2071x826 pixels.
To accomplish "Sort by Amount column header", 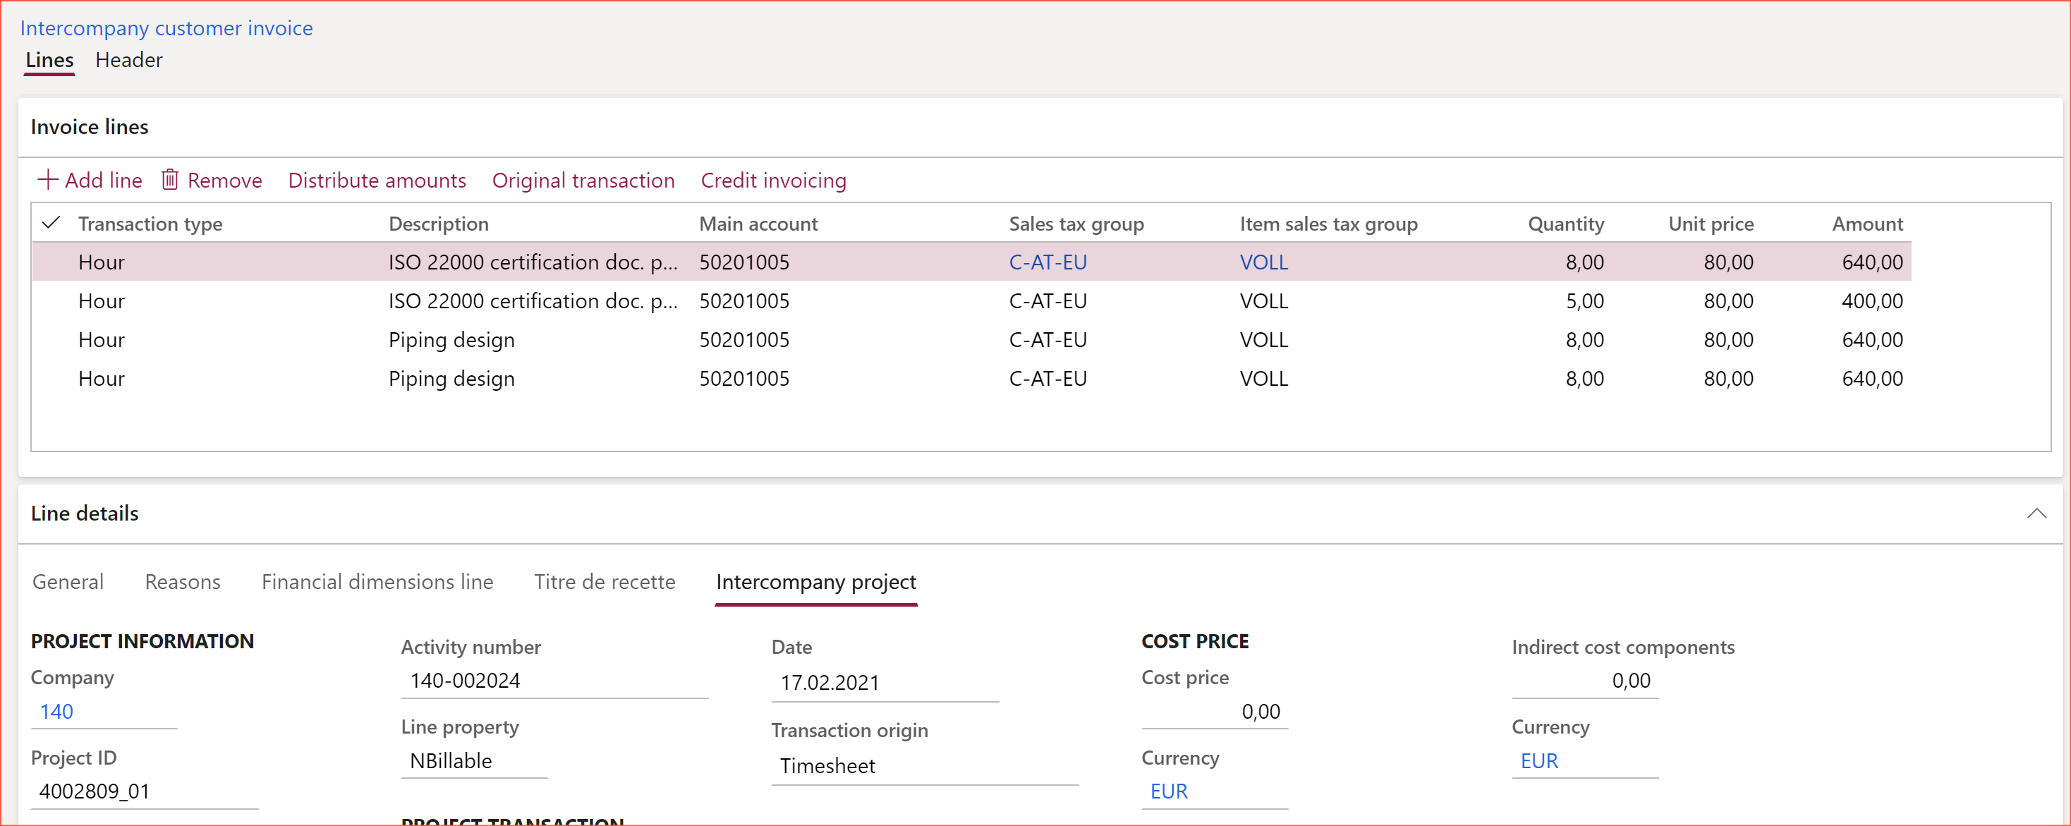I will click(x=1867, y=224).
